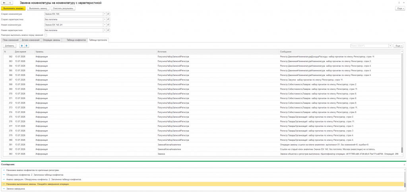This screenshot has height=192, width=407.
Task: Expand the Новая характеристика dropdown list
Action: tap(105, 30)
